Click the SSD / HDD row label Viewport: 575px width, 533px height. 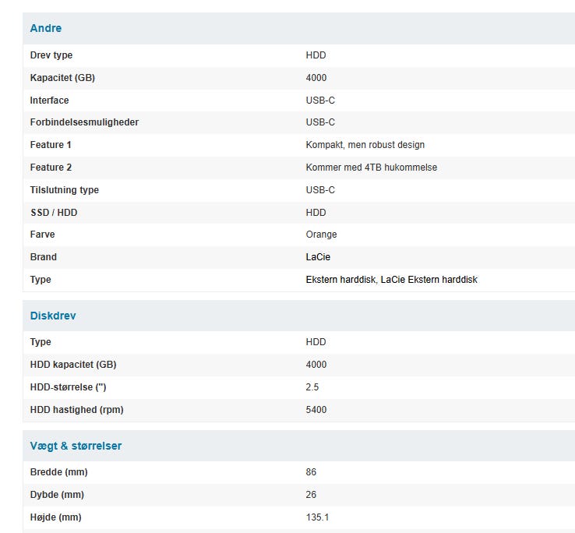tap(54, 213)
